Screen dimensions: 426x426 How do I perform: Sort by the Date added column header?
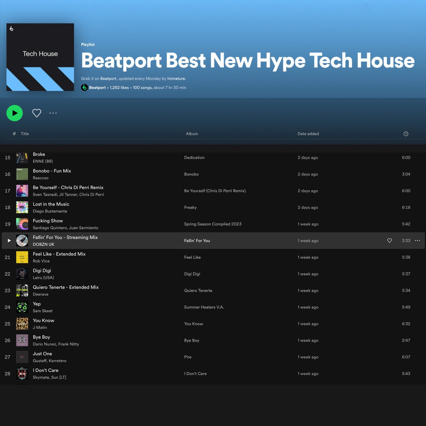pyautogui.click(x=308, y=134)
